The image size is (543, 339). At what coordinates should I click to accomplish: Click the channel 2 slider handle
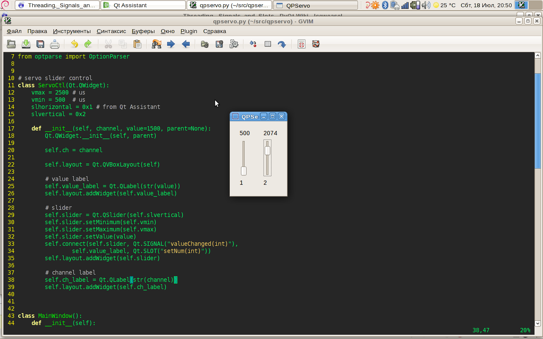[267, 150]
